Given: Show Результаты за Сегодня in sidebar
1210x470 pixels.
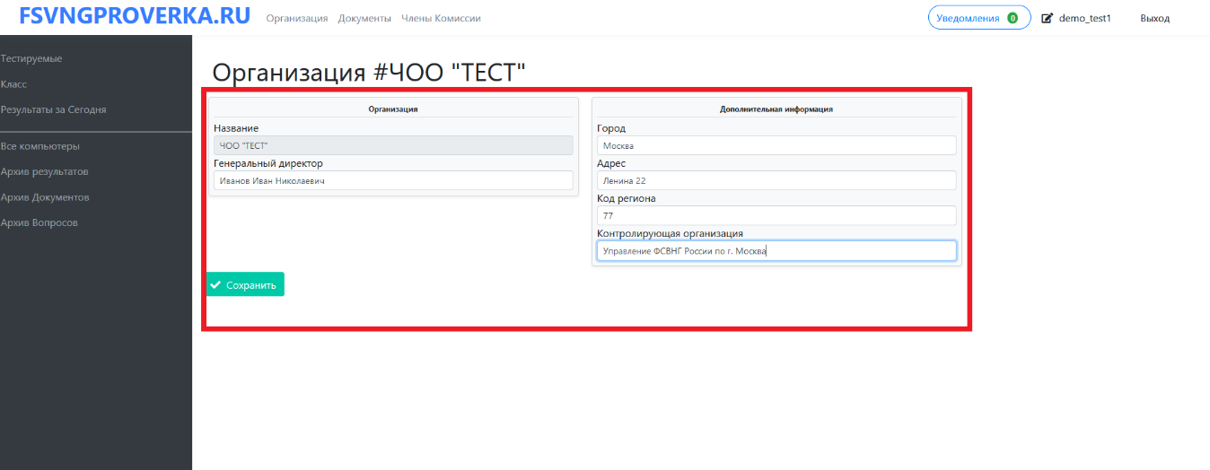Looking at the screenshot, I should [x=54, y=109].
